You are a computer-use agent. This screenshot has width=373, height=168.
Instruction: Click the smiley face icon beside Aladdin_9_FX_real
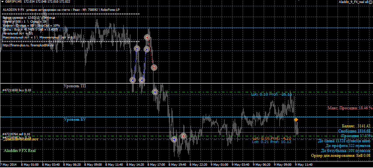[370, 2]
